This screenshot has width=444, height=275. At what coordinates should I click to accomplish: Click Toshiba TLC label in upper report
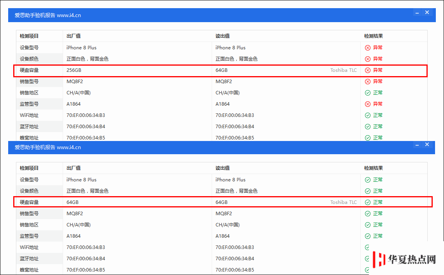[344, 70]
